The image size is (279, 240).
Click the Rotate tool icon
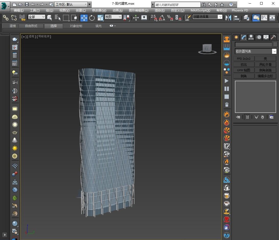[92, 18]
